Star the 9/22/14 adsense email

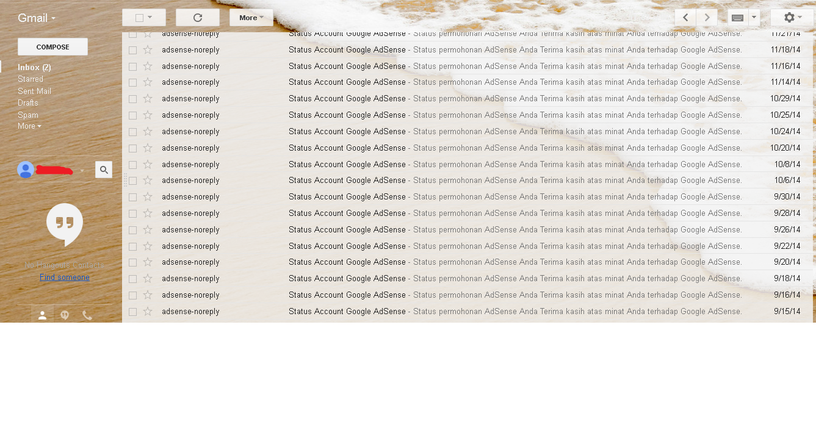(147, 246)
